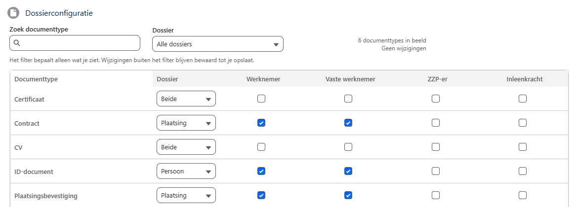The image size is (576, 207).
Task: Tick Inleenkracht for Certificaat
Action: coord(523,99)
